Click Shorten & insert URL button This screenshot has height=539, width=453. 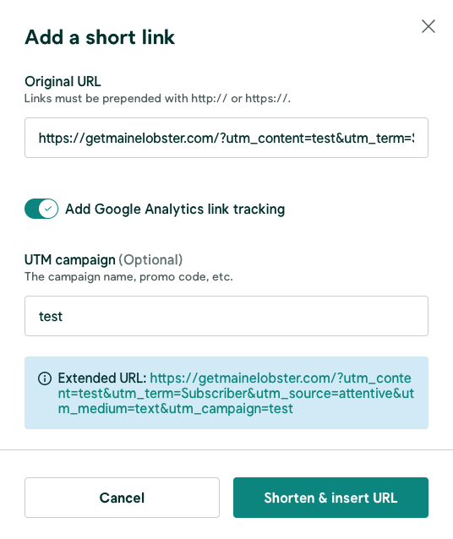(330, 498)
